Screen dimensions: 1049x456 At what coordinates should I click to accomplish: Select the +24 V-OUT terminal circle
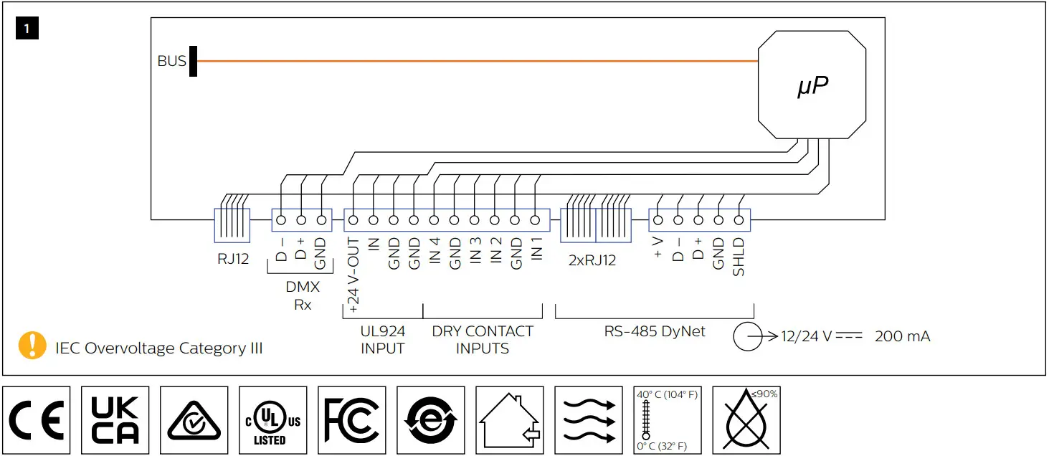[352, 220]
